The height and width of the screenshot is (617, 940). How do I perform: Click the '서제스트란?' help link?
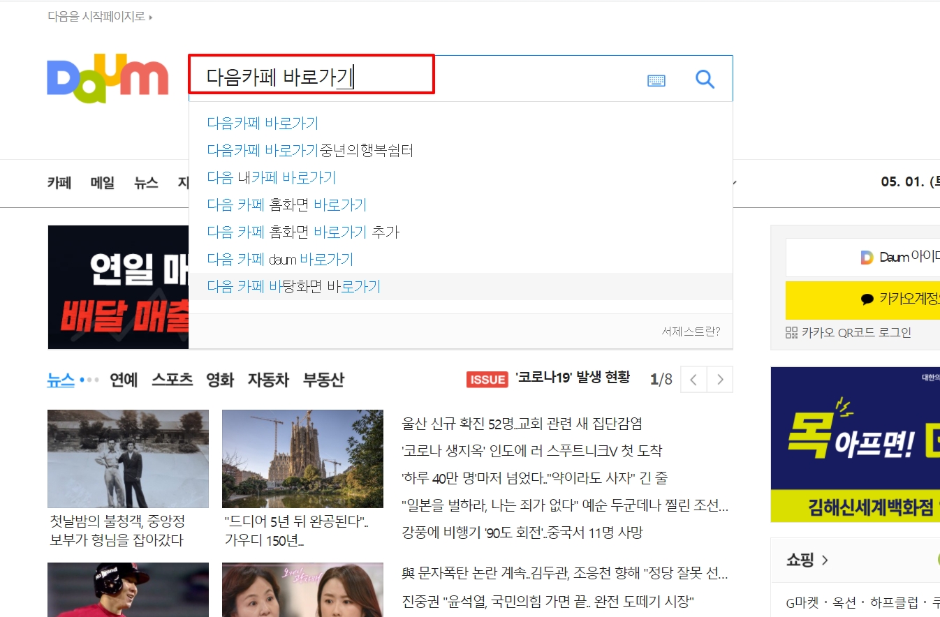[691, 331]
